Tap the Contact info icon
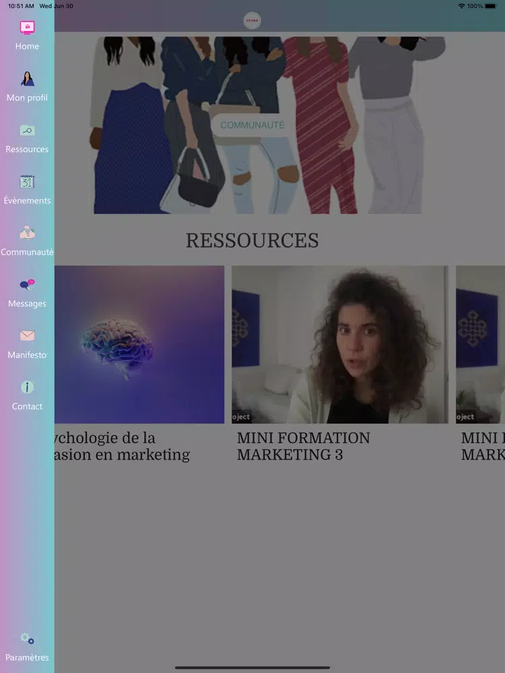 [x=27, y=388]
